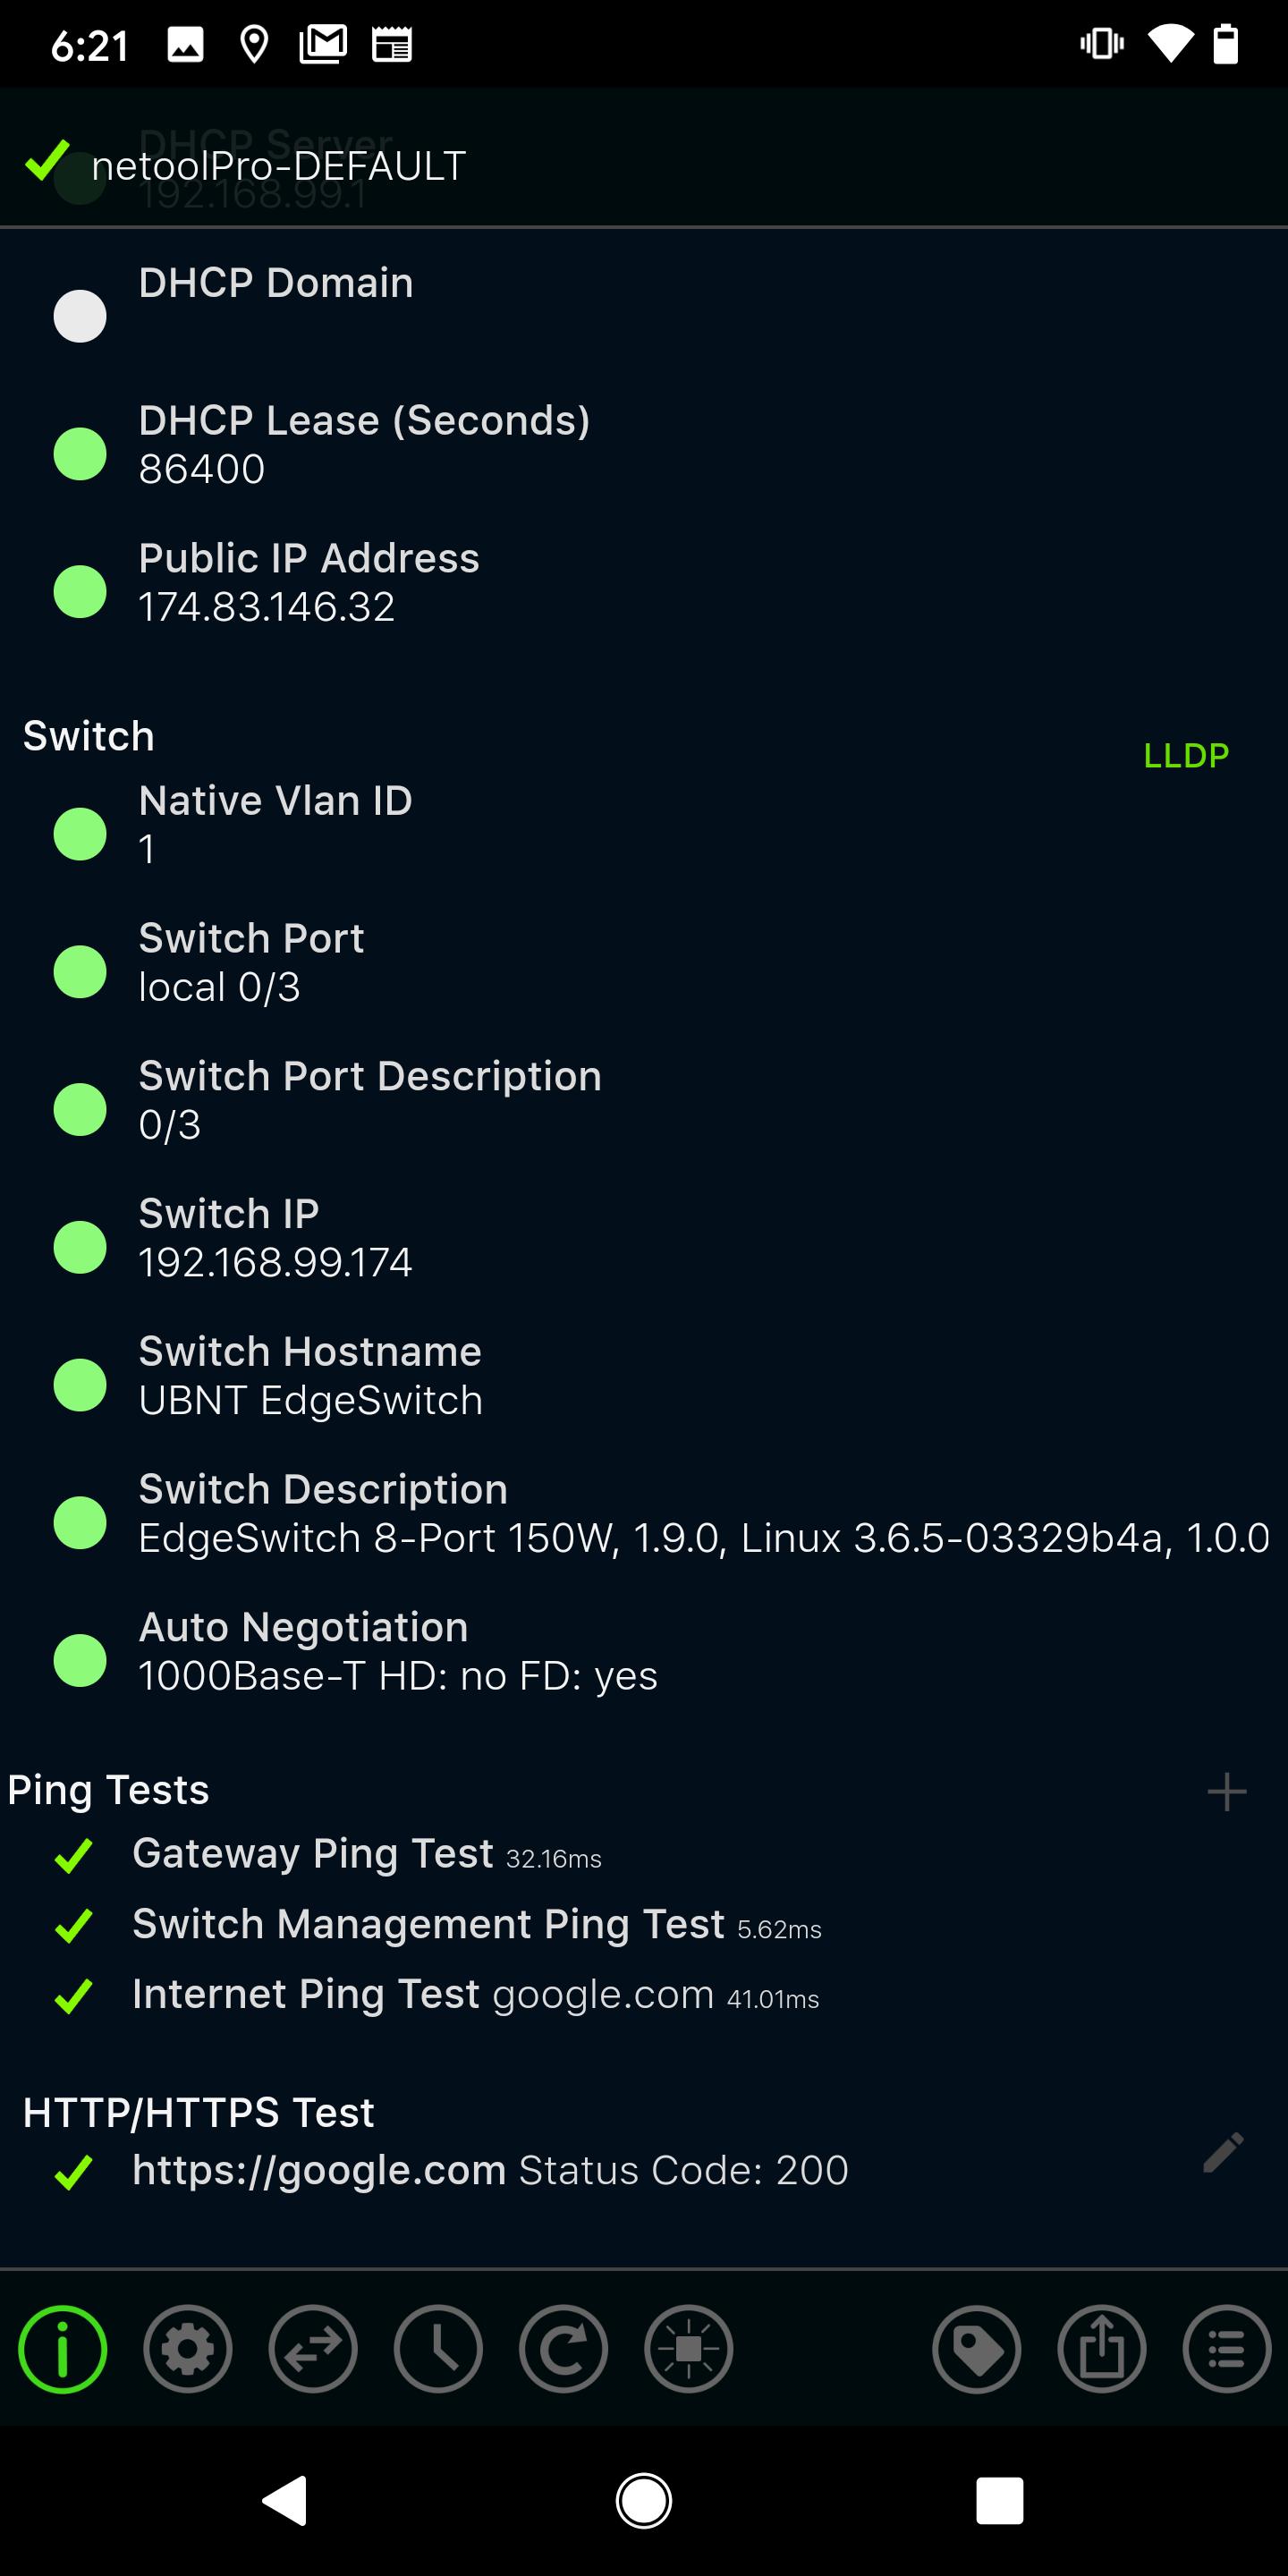Screen dimensions: 1288x2576
Task: Open settings gear in bottom toolbar
Action: pos(188,2349)
